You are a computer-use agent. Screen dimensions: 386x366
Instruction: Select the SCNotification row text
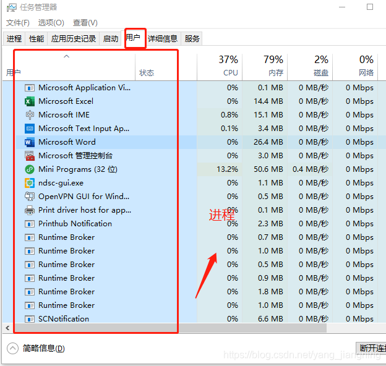coord(64,319)
